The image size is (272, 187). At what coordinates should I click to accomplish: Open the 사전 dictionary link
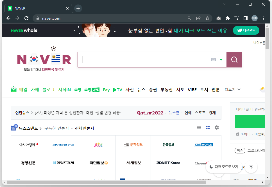pyautogui.click(x=130, y=90)
